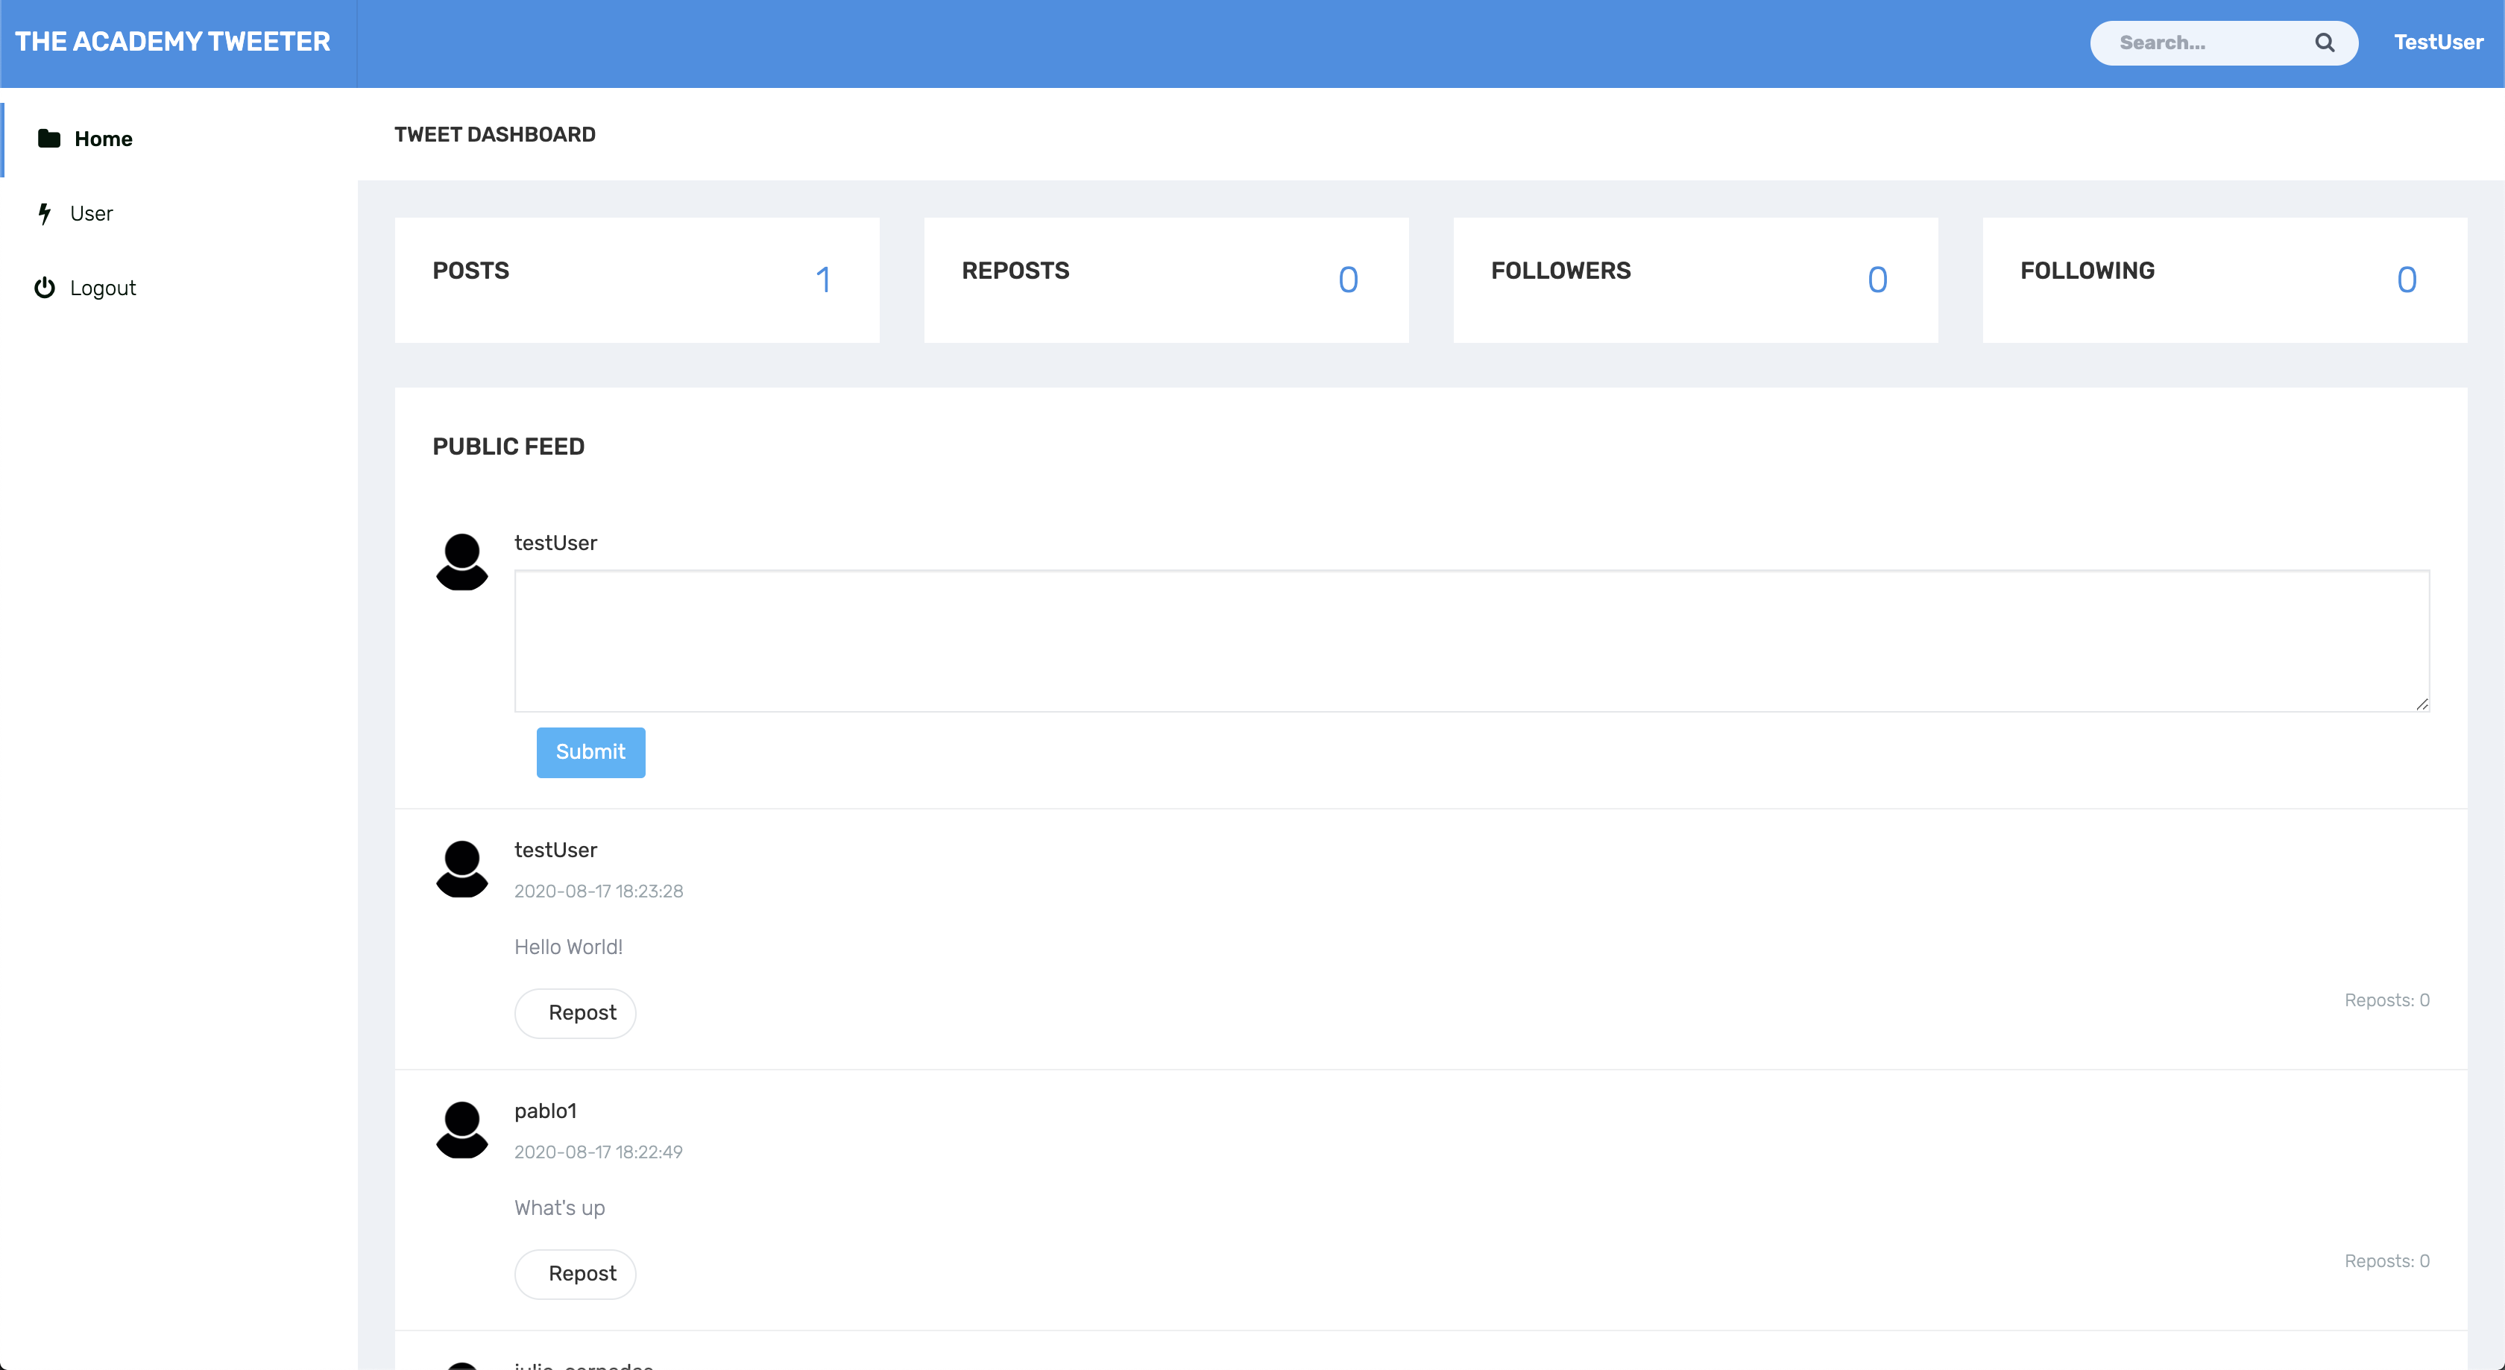Click the Home folder icon in sidebar
The width and height of the screenshot is (2505, 1370).
tap(48, 138)
